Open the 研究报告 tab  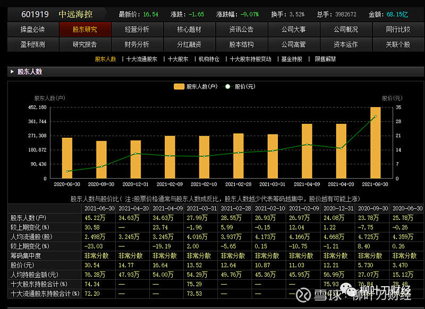tap(85, 45)
